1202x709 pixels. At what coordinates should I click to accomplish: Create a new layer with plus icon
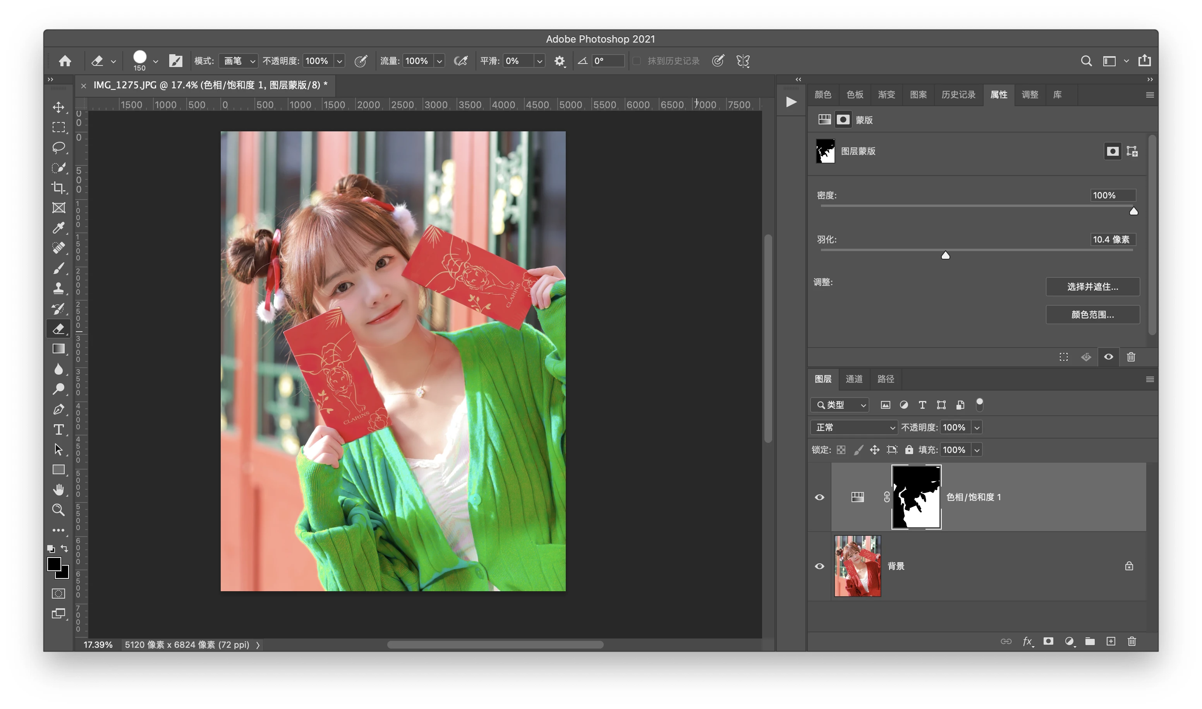tap(1111, 641)
